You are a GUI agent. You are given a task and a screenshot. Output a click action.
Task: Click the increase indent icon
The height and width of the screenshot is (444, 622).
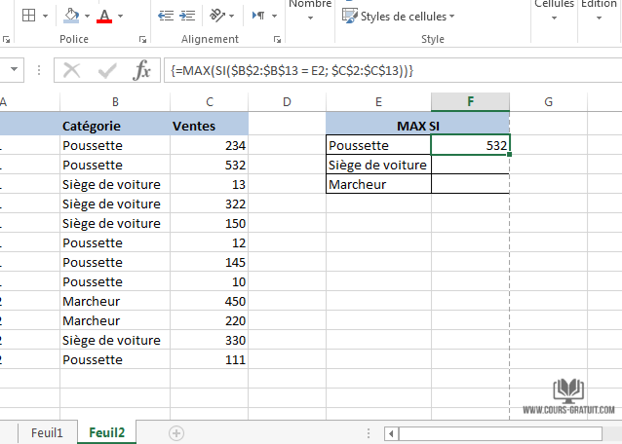pyautogui.click(x=187, y=16)
